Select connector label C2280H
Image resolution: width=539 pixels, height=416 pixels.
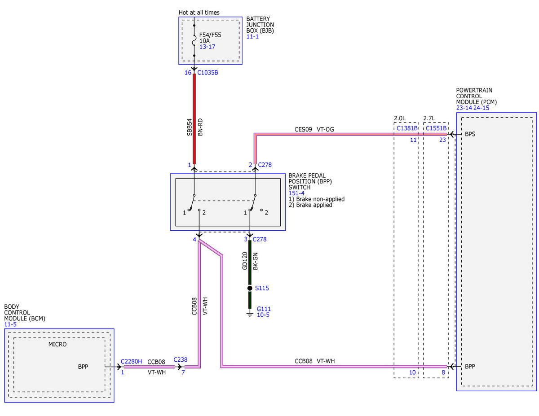click(x=131, y=361)
